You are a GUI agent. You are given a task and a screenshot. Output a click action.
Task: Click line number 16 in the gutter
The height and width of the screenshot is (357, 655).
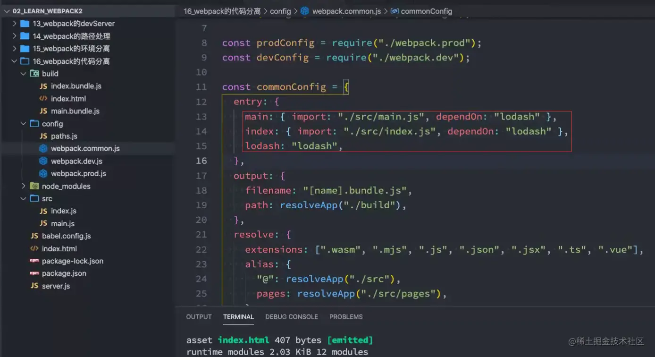point(201,161)
